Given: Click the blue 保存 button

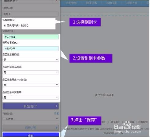Looking at the screenshot, I should pyautogui.click(x=31, y=135).
